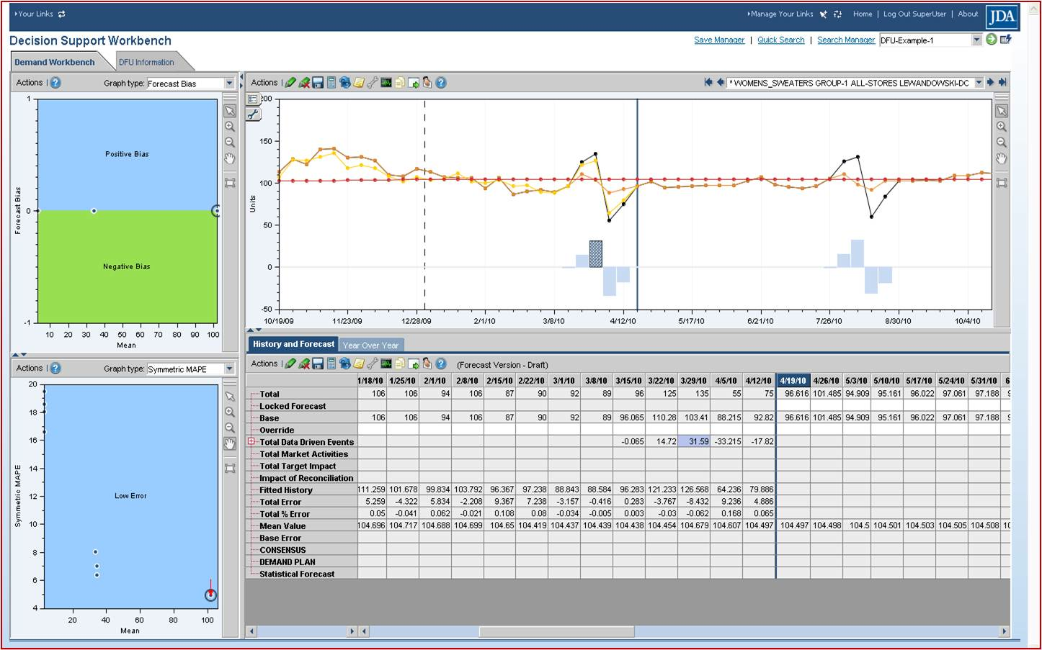
Task: Open the Forecast Bias graph type dropdown
Action: 229,83
